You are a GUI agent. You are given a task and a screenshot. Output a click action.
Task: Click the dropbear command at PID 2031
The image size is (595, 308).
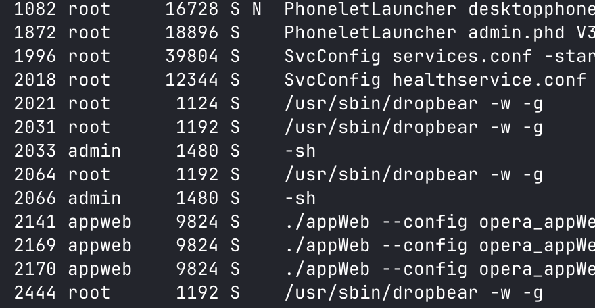(x=414, y=128)
